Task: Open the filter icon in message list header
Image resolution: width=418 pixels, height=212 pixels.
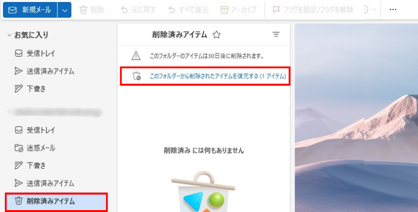Action: [x=276, y=34]
